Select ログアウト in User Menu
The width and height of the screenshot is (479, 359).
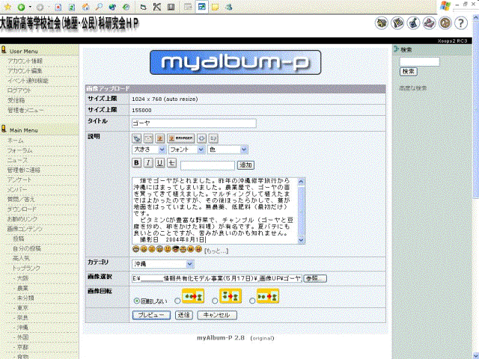[19, 90]
